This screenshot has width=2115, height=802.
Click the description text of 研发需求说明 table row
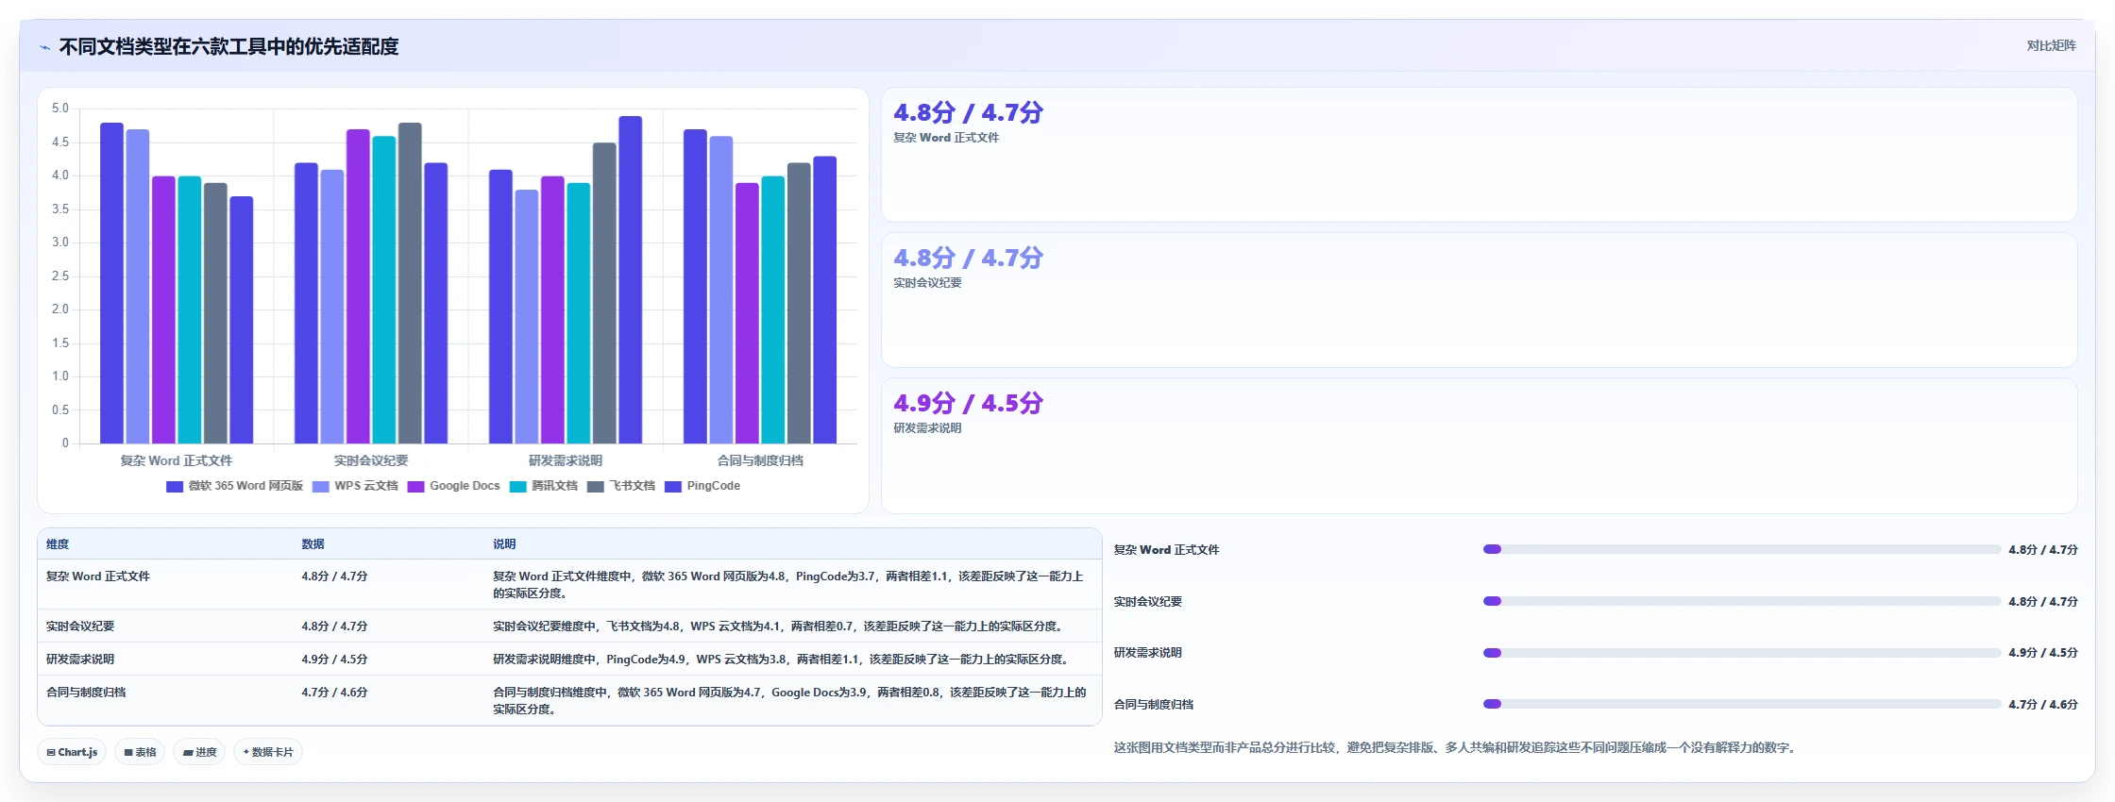pyautogui.click(x=782, y=660)
